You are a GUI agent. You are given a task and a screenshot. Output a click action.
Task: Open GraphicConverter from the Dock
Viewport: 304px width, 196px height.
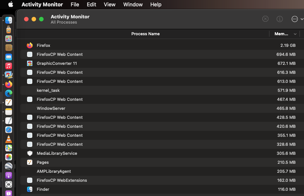[9, 75]
